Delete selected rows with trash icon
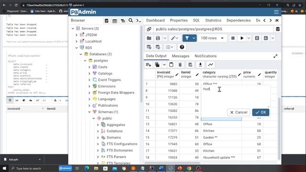This screenshot has width=306, height=172. pos(180,65)
